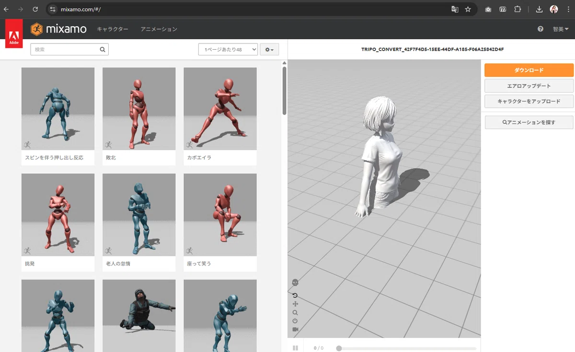575x352 pixels.
Task: Toggle the camera follow video icon
Action: (295, 330)
